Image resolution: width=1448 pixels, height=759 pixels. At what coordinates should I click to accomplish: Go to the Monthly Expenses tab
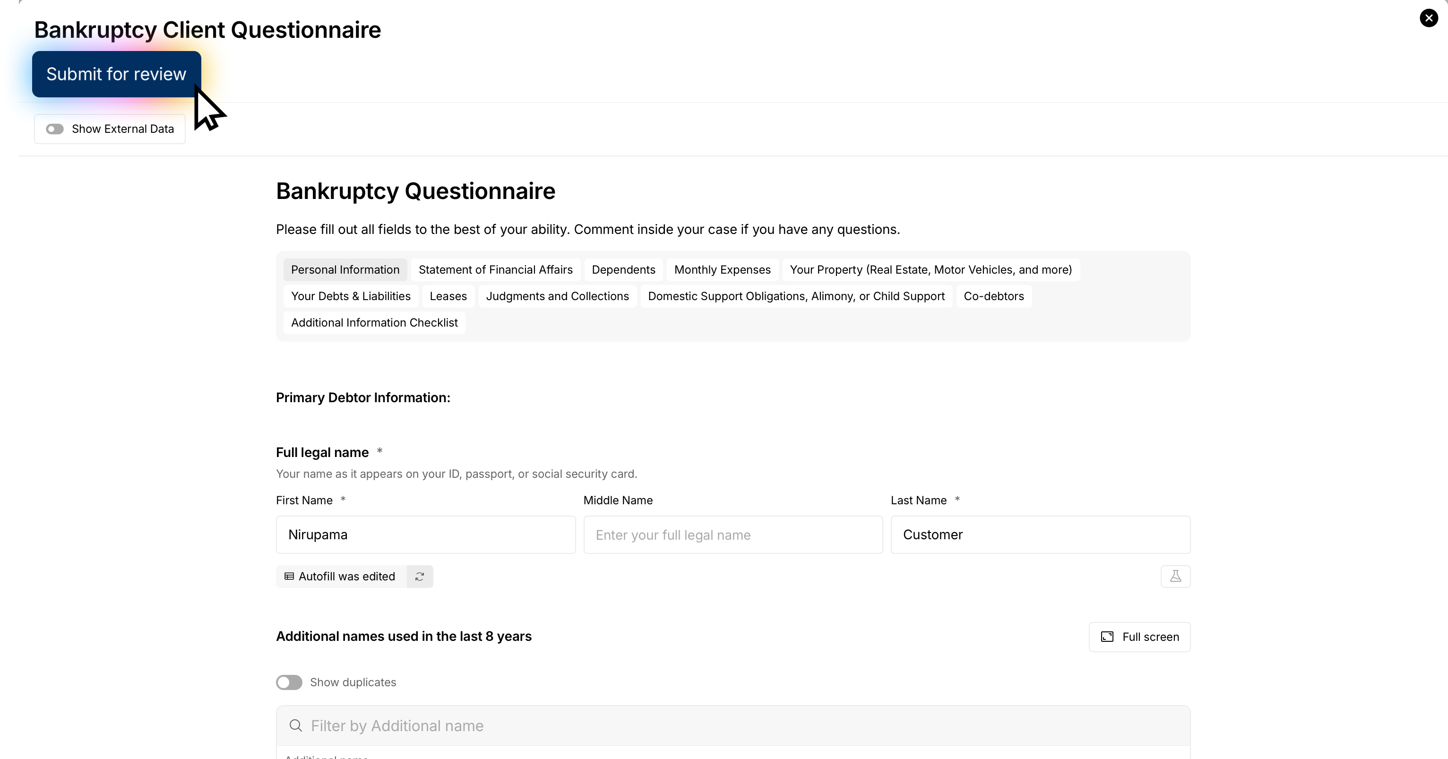(722, 270)
